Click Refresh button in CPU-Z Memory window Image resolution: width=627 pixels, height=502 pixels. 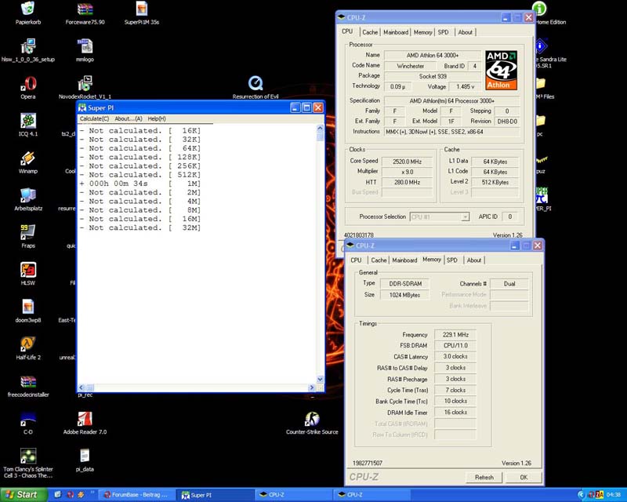click(x=484, y=477)
